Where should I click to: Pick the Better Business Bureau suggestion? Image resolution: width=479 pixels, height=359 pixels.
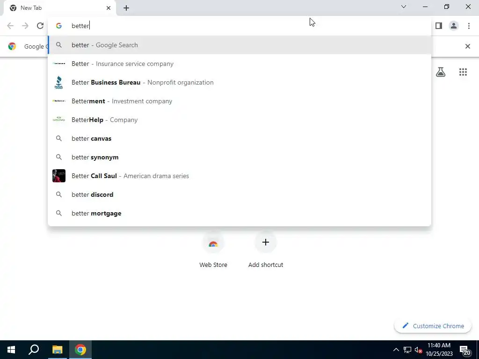click(239, 82)
